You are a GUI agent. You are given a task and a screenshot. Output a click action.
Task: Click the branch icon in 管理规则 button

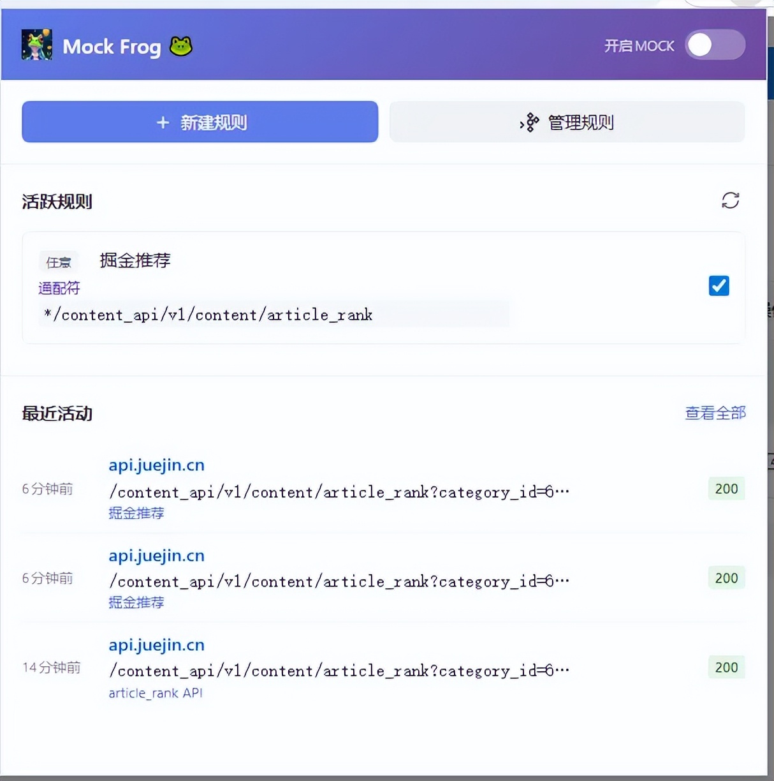click(x=529, y=123)
